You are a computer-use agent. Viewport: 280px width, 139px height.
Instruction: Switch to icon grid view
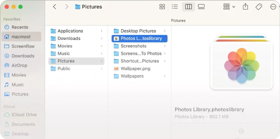162,7
